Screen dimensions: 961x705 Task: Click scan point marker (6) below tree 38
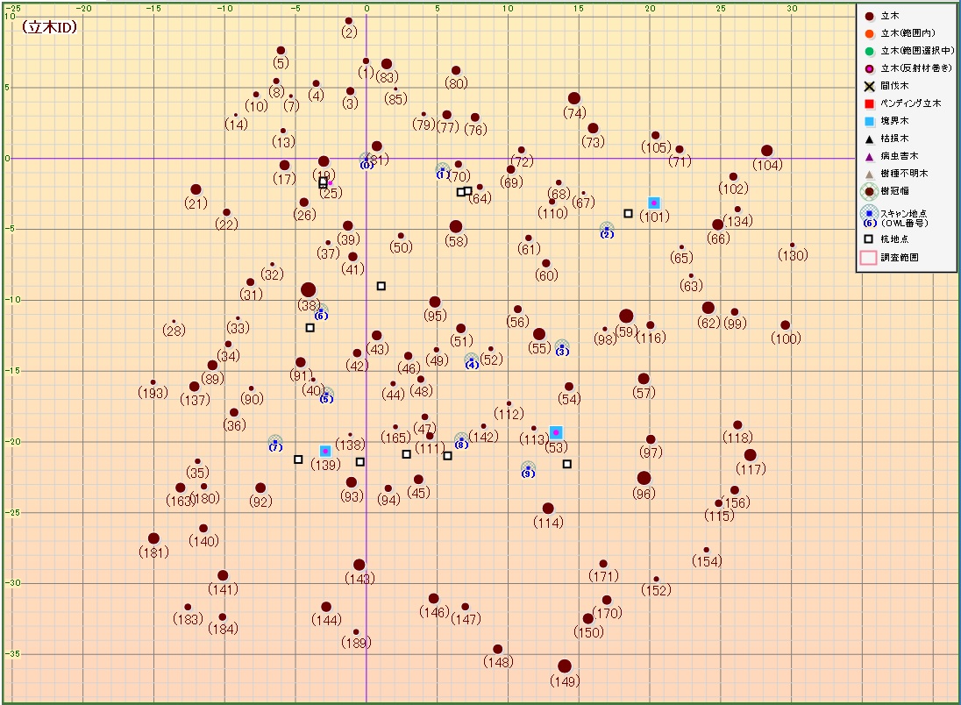321,311
